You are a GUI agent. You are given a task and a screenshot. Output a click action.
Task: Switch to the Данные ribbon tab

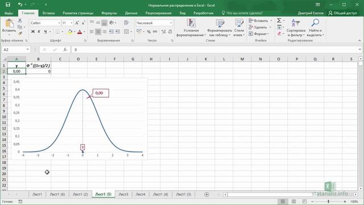pyautogui.click(x=131, y=13)
